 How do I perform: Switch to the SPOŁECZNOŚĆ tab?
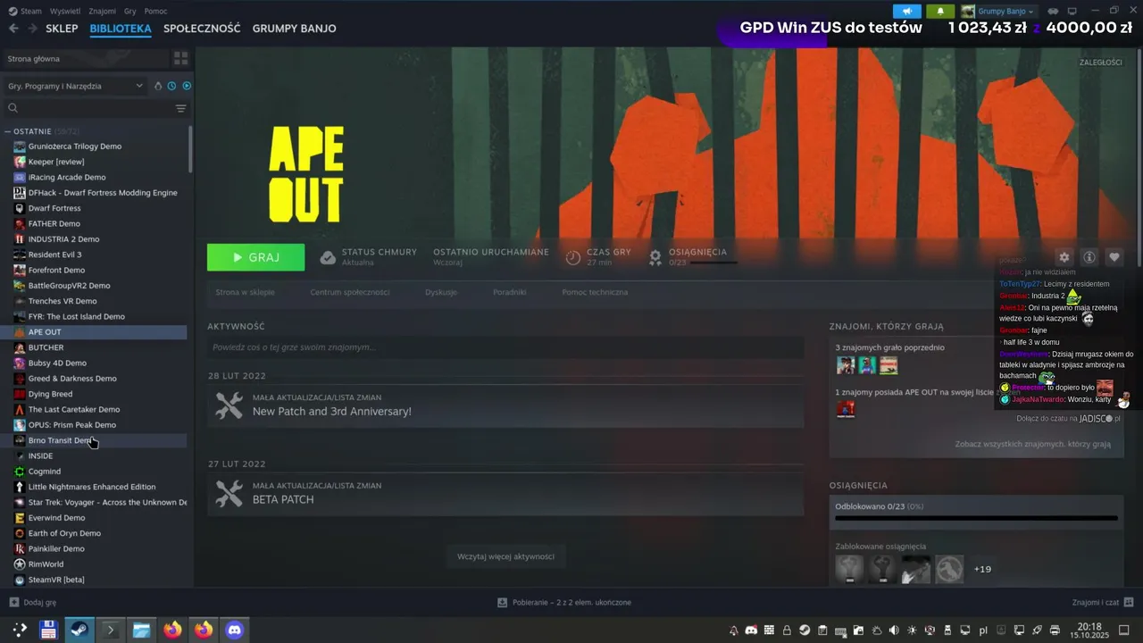(x=202, y=29)
